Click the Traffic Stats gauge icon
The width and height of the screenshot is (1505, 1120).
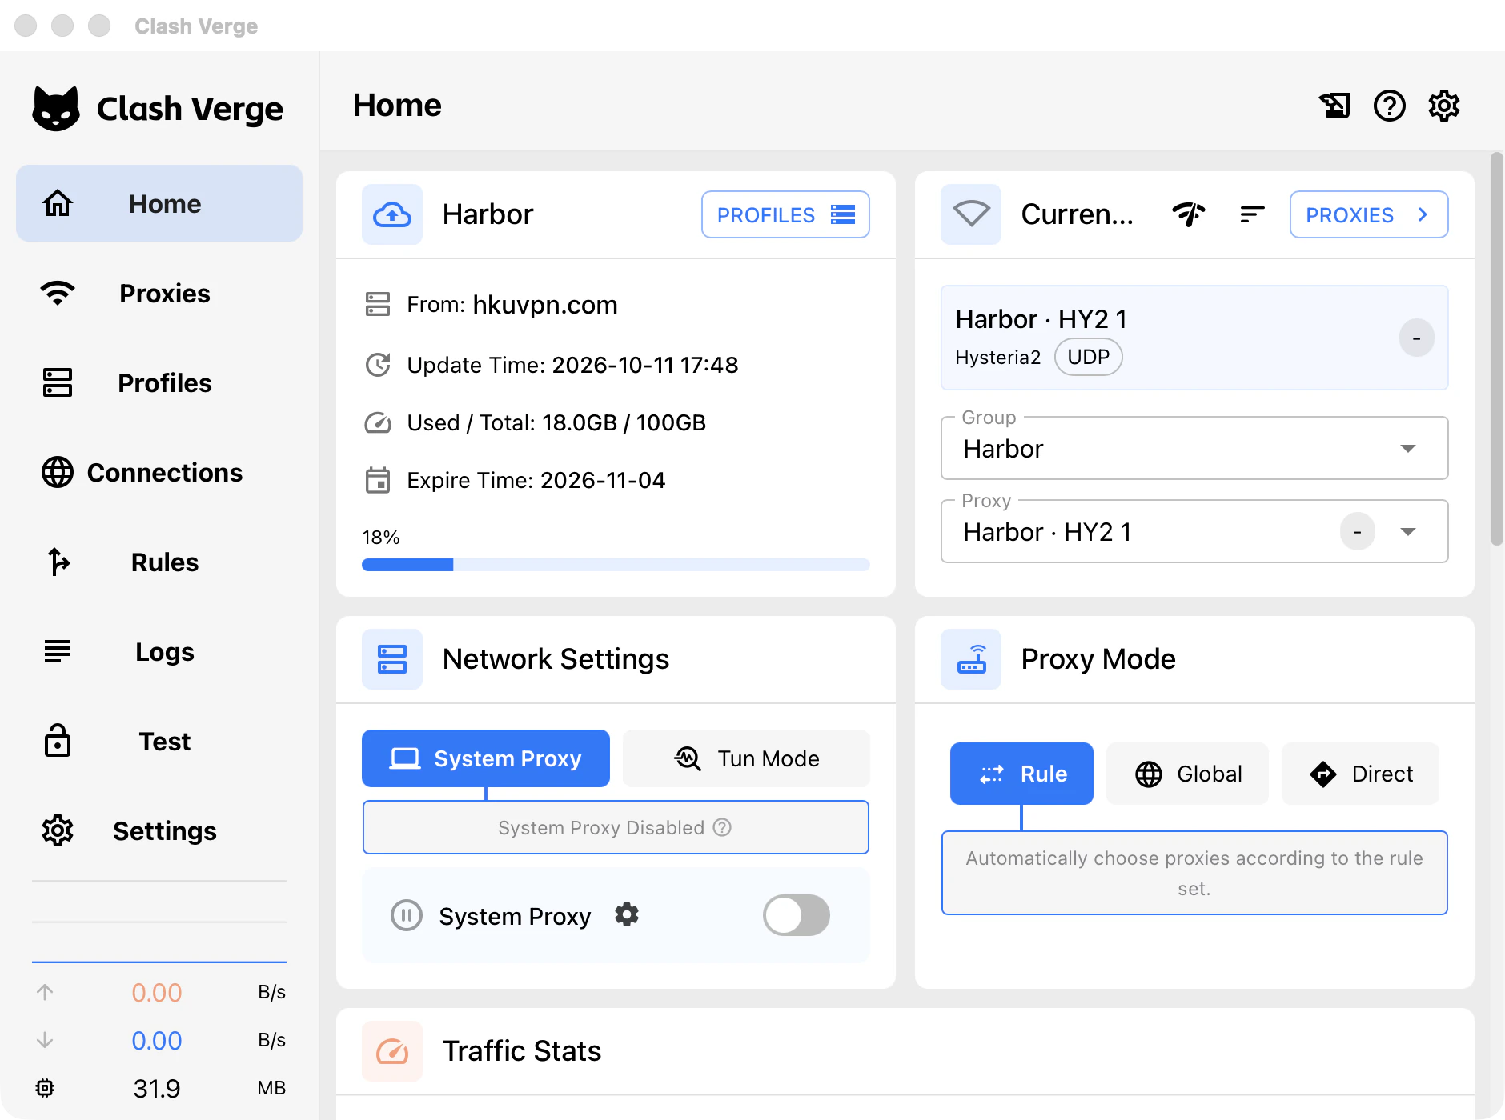tap(392, 1051)
